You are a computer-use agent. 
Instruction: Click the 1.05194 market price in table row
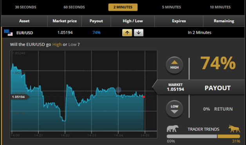pos(65,32)
